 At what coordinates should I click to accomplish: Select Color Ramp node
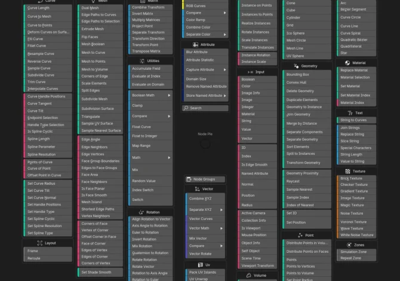(x=205, y=20)
